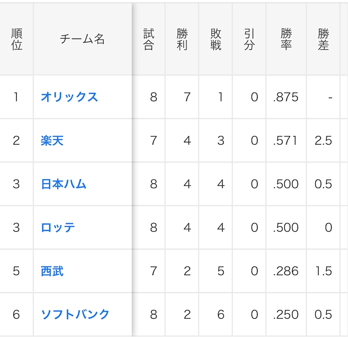Select the 試合 column header

click(149, 39)
